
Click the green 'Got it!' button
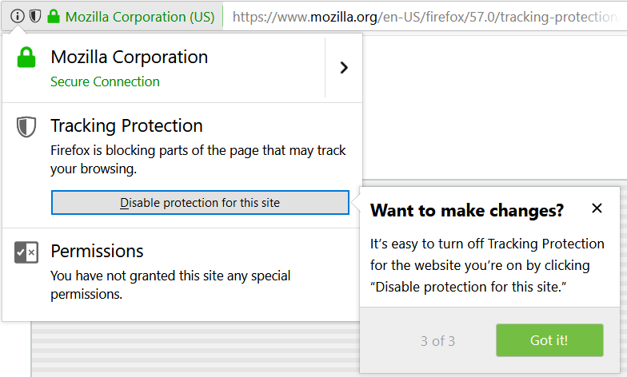pyautogui.click(x=549, y=340)
